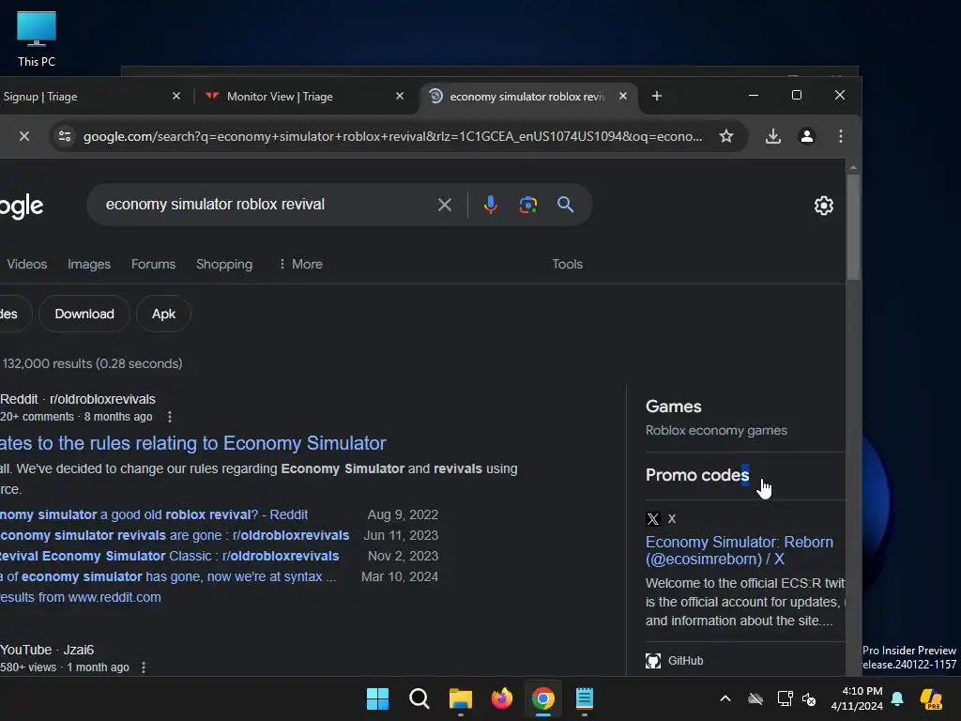Click the google.com URL in address bar
Image resolution: width=961 pixels, height=721 pixels.
coord(392,136)
